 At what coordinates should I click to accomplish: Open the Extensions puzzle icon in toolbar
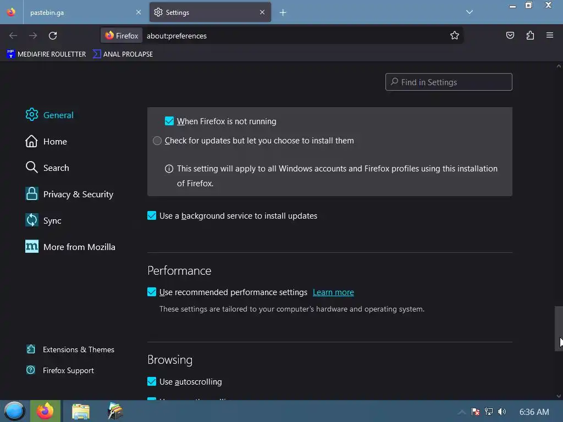click(530, 35)
